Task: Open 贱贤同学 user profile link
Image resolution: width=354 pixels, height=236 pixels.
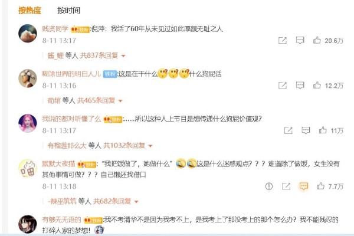Action: 55,29
